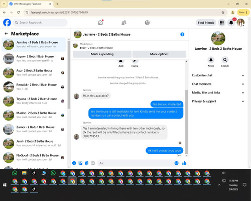Click the house group photo in right panel
This screenshot has width=251, height=201.
coord(218,38)
